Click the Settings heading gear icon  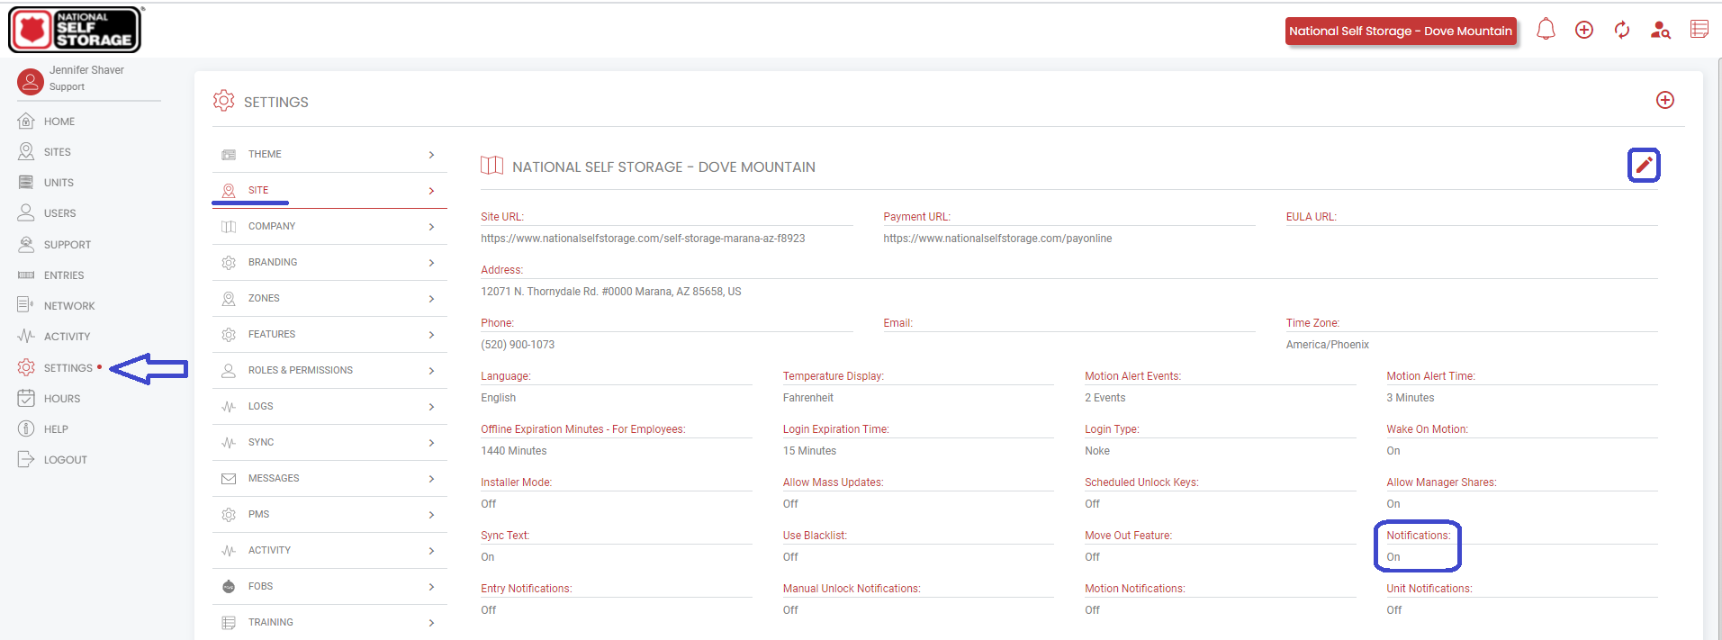coord(223,101)
